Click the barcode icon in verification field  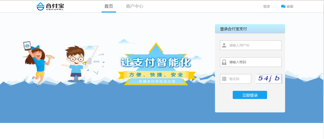click(224, 79)
